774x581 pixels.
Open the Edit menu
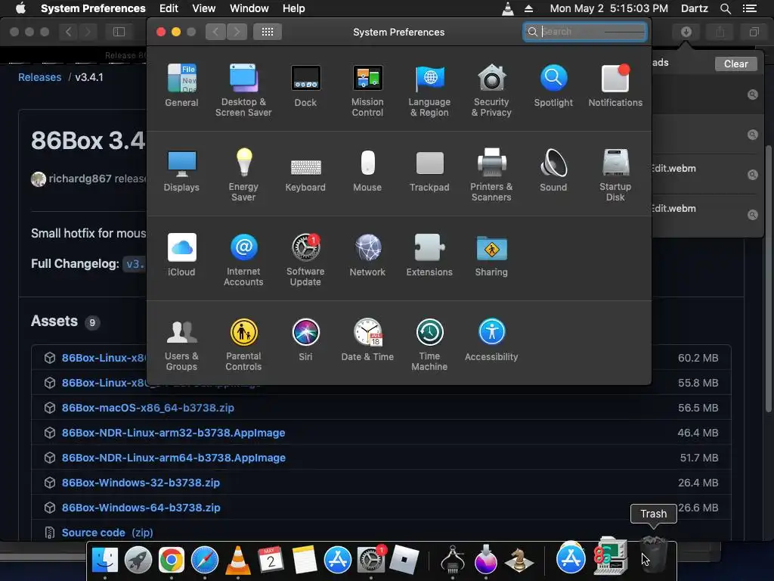tap(169, 8)
